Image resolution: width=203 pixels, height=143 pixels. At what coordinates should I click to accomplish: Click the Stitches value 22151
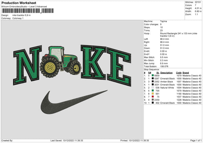click(x=198, y=2)
